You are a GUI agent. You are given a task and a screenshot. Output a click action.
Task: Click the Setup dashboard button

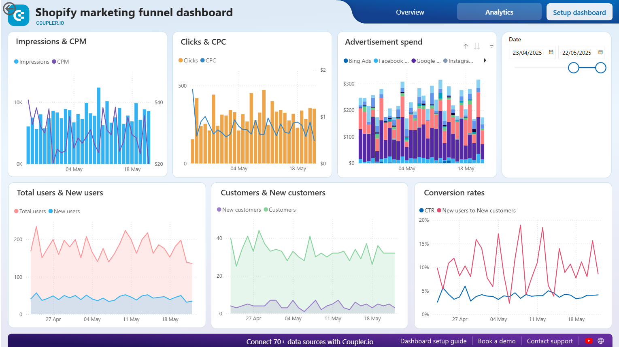point(579,12)
